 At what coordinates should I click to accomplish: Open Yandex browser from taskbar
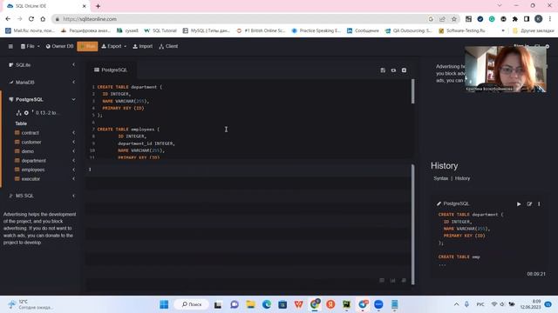pyautogui.click(x=330, y=304)
